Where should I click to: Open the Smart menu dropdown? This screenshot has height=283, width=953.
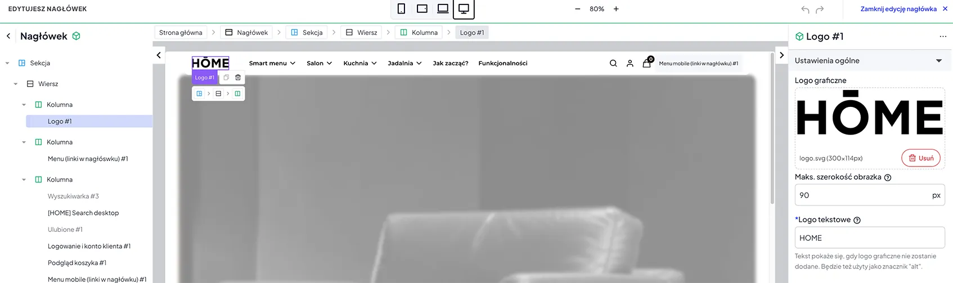tap(272, 63)
